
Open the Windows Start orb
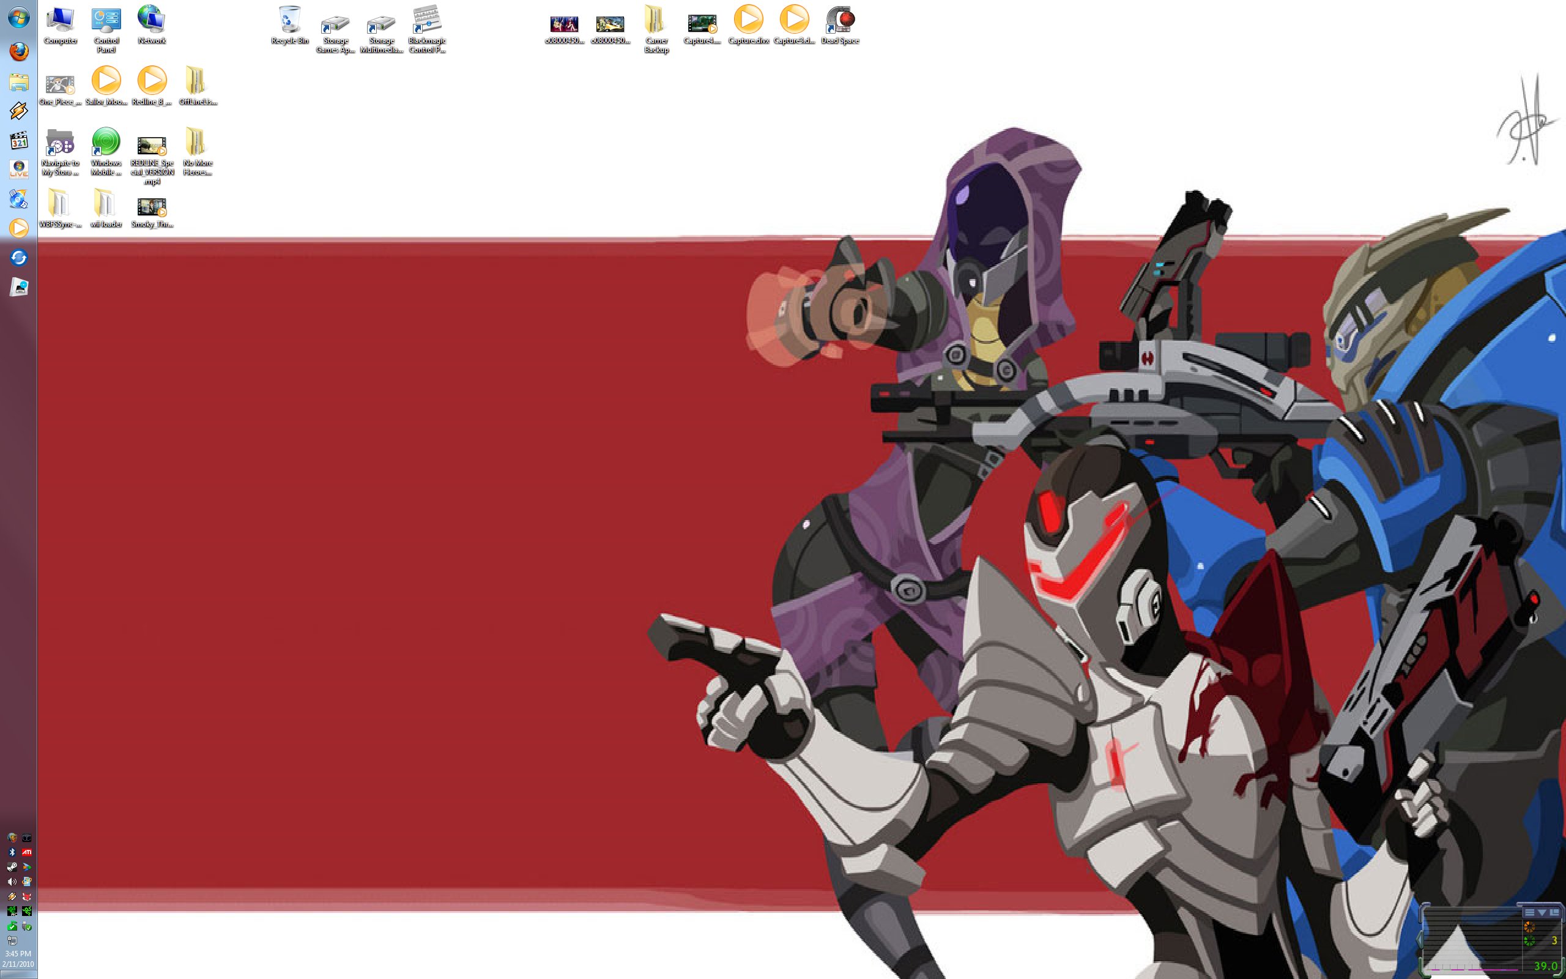[18, 18]
